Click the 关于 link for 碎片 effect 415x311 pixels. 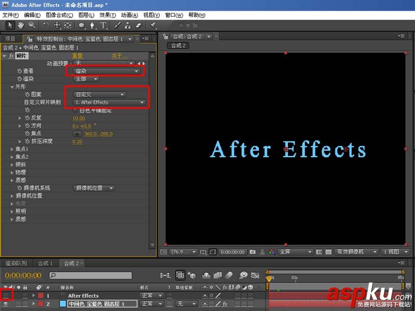tap(119, 56)
